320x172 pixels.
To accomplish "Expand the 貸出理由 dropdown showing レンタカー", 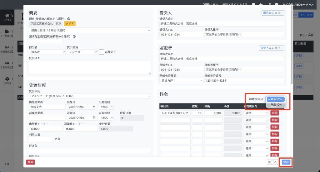I will [x=82, y=52].
